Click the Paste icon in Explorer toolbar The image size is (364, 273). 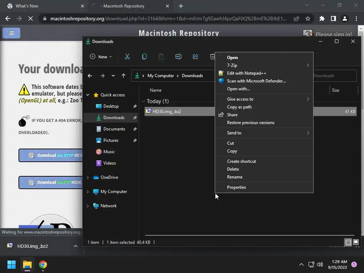click(161, 57)
